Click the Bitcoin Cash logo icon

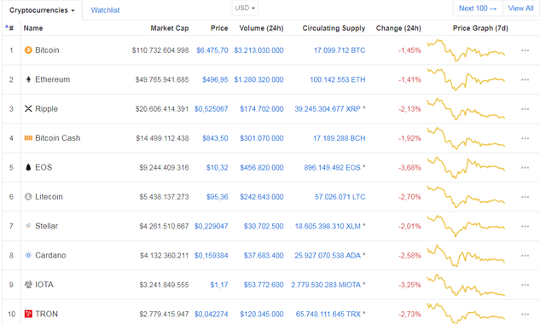click(28, 138)
